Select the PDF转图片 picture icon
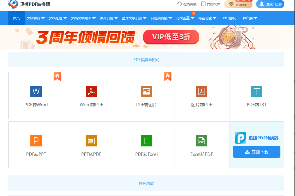This screenshot has width=295, height=196. [x=146, y=91]
